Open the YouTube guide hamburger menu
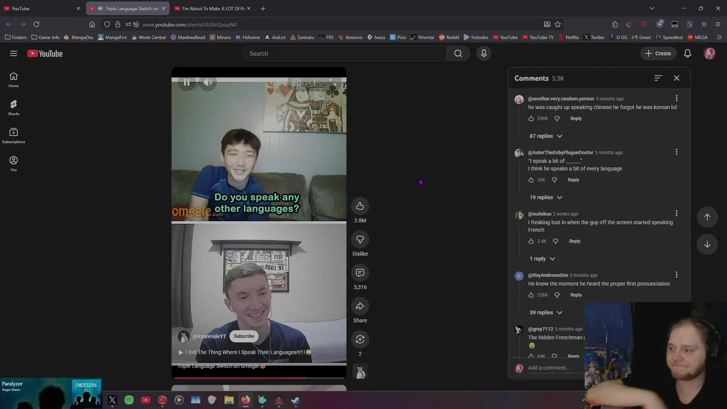This screenshot has width=727, height=409. 14,53
